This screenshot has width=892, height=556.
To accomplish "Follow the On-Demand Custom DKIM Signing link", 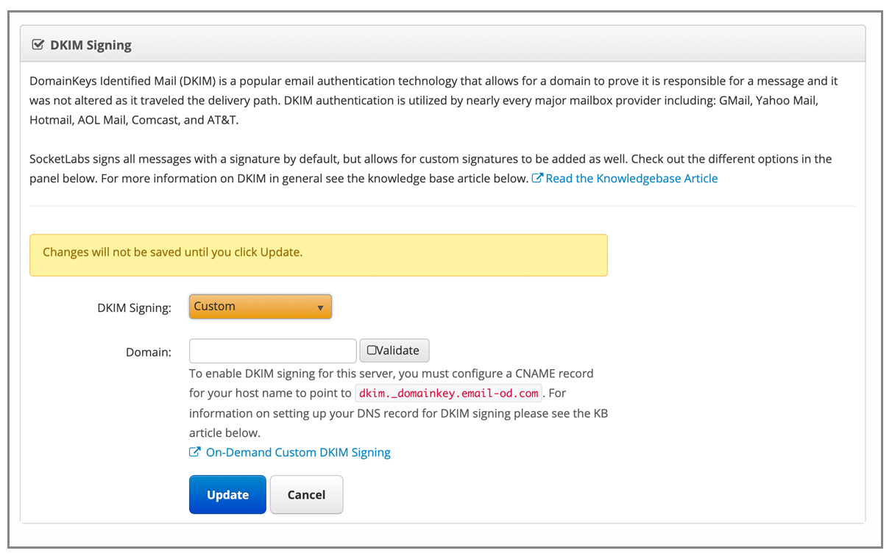I will (298, 452).
